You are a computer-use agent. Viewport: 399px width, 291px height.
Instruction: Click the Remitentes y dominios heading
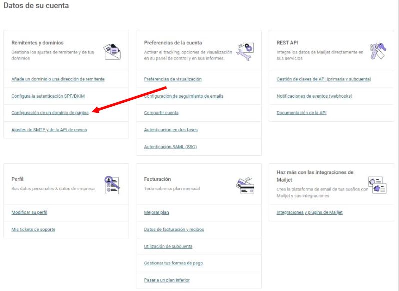pyautogui.click(x=37, y=43)
